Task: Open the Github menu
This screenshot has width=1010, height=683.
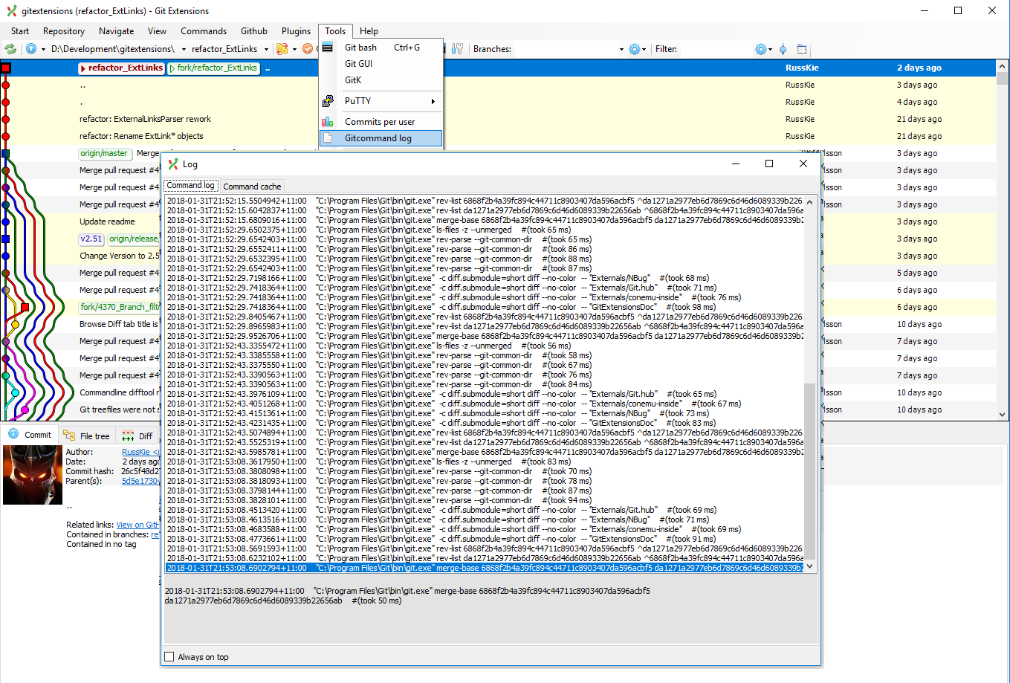Action: click(x=253, y=31)
